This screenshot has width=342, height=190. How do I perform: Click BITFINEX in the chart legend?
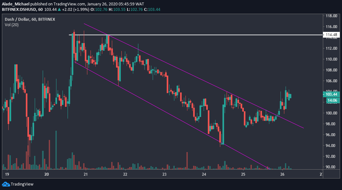click(x=47, y=19)
